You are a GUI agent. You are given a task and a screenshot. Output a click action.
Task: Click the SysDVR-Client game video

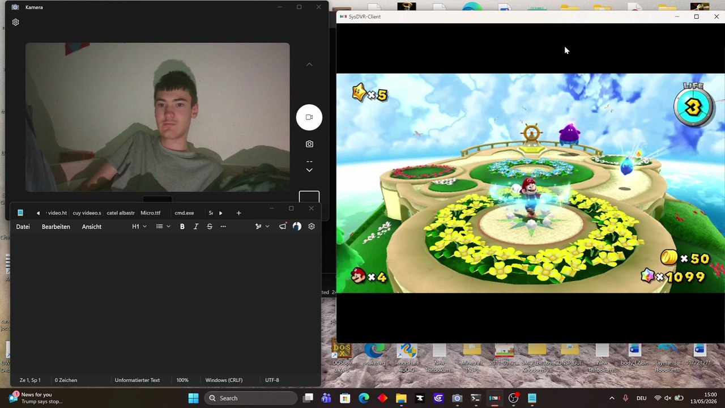530,183
